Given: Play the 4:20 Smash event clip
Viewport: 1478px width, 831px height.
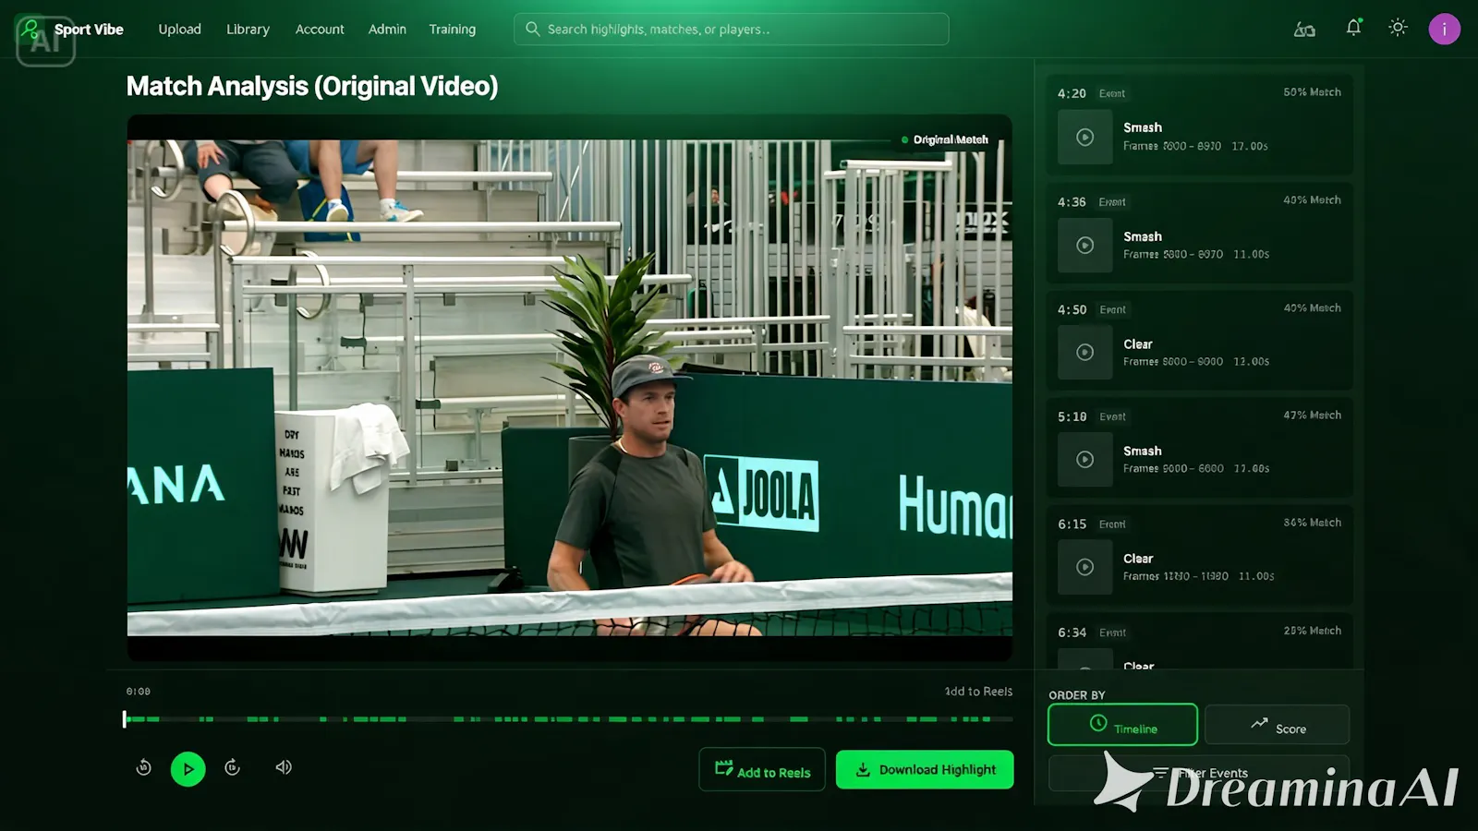Looking at the screenshot, I should point(1085,137).
